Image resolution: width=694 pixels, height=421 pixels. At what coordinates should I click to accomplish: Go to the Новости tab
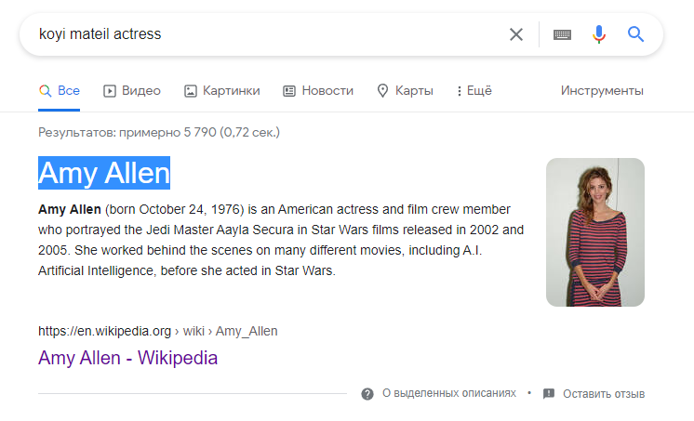pyautogui.click(x=318, y=91)
